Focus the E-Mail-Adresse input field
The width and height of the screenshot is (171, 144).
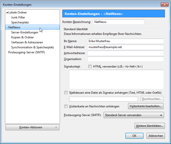(125, 47)
